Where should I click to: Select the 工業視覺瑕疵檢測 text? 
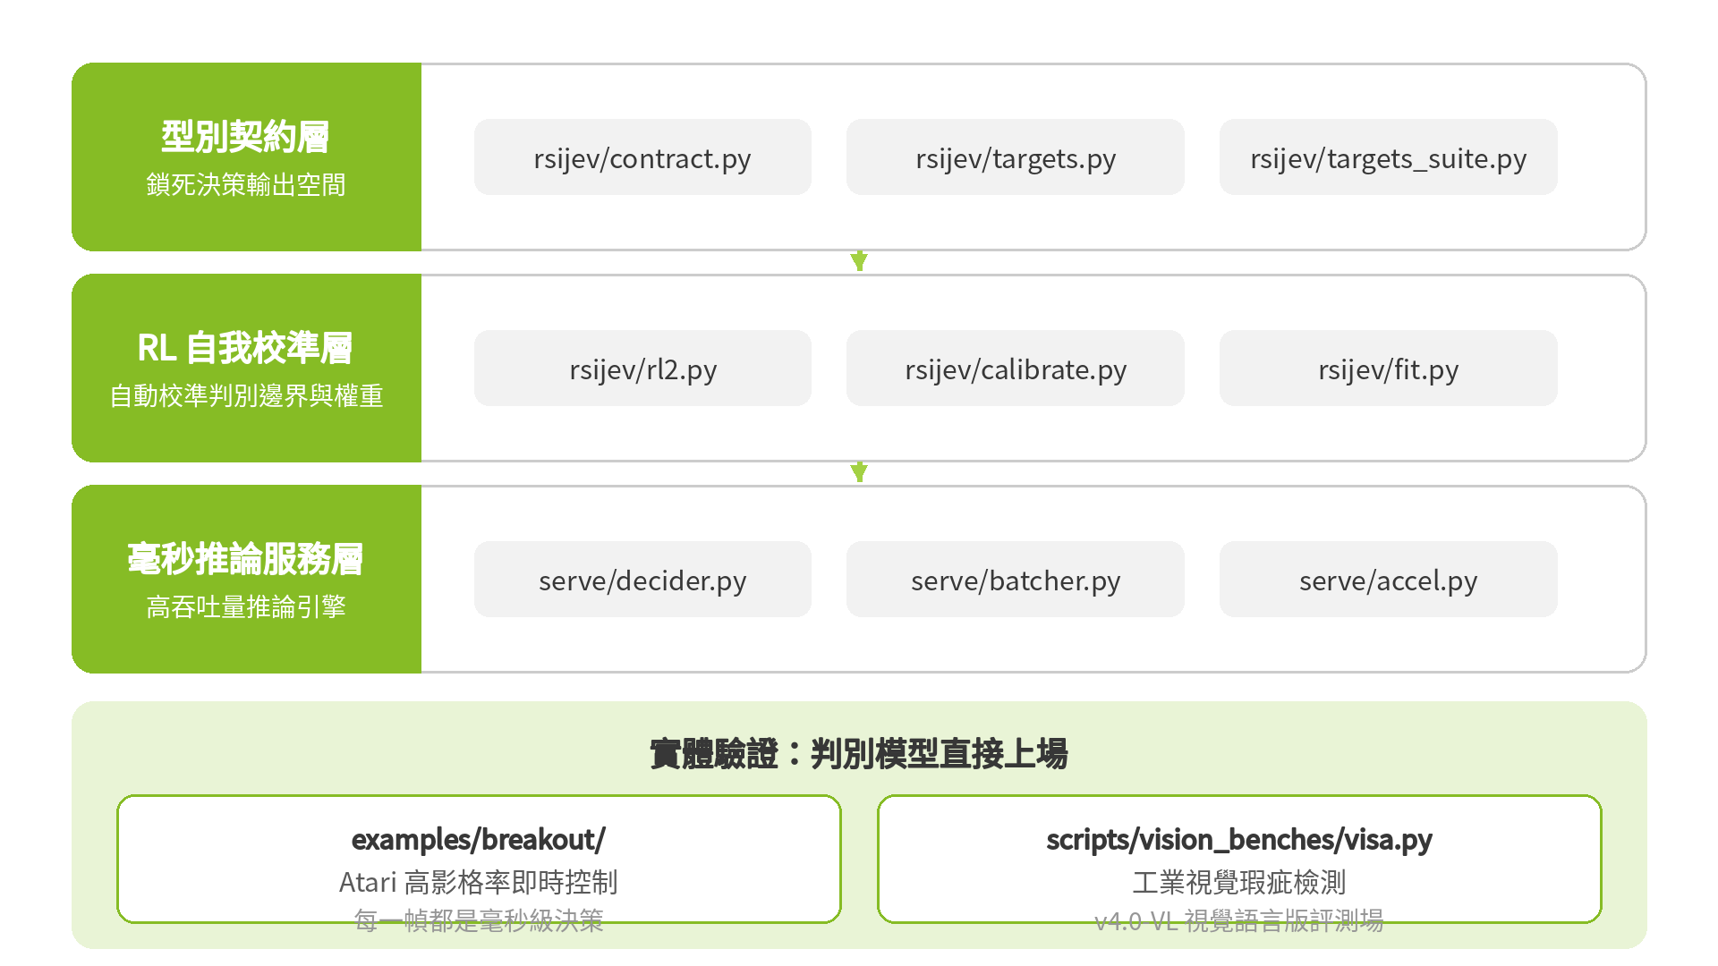(x=1239, y=883)
